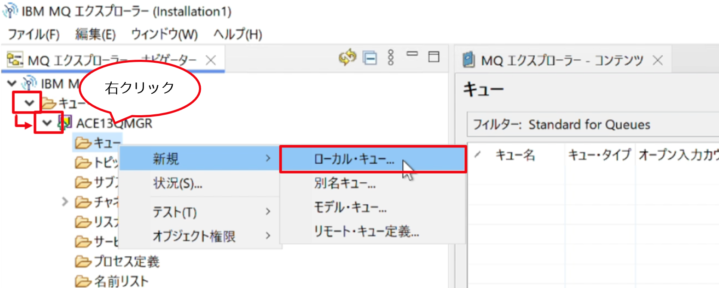
Task: Open the ファイル(F) menu
Action: pyautogui.click(x=34, y=34)
